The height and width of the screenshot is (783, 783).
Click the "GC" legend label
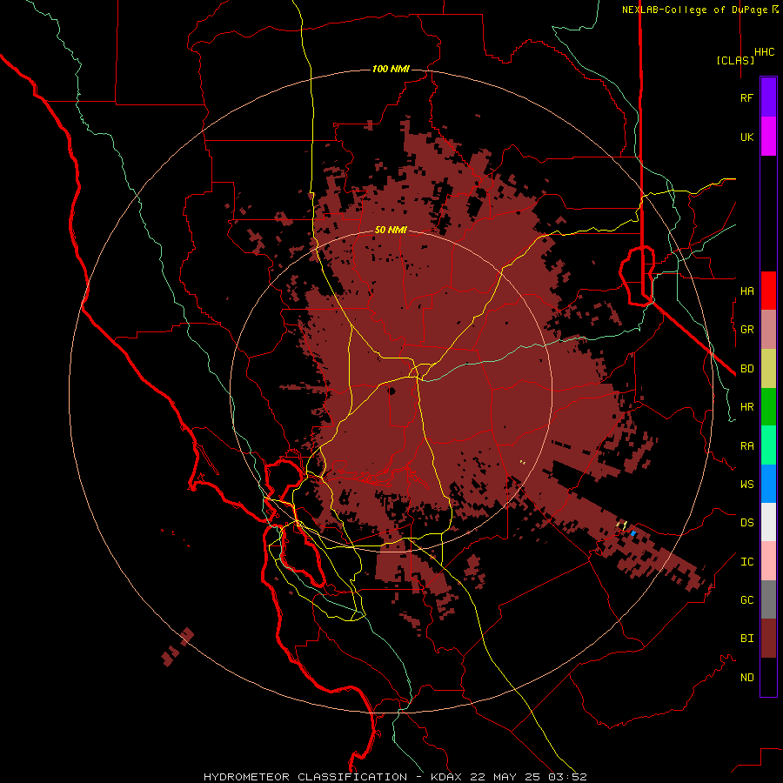[746, 599]
